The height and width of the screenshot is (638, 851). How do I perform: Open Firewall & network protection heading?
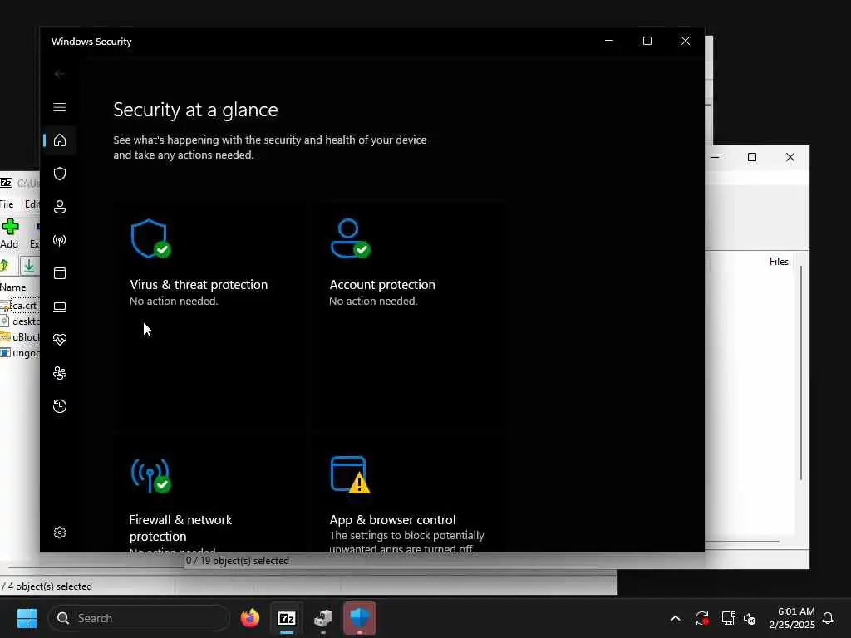click(x=180, y=528)
